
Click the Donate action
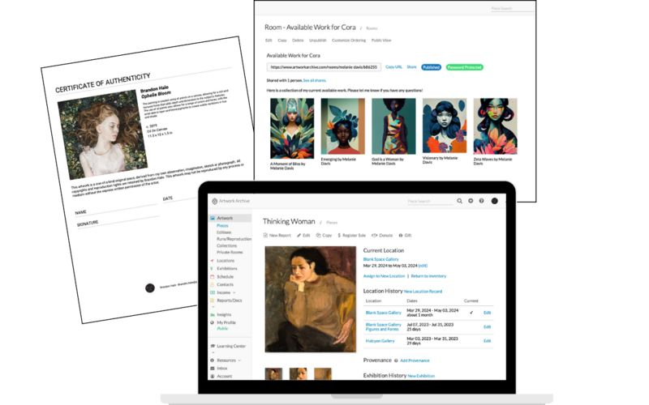pos(382,235)
